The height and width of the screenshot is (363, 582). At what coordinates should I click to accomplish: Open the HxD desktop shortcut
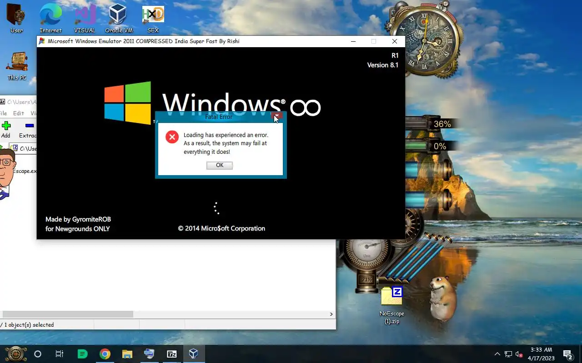coord(153,19)
